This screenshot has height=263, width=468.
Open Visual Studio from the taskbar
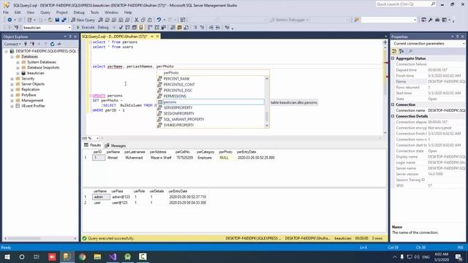click(x=113, y=256)
